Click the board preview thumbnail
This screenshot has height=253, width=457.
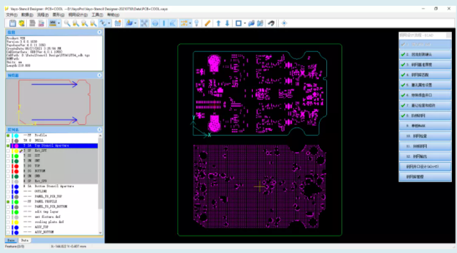(x=54, y=102)
